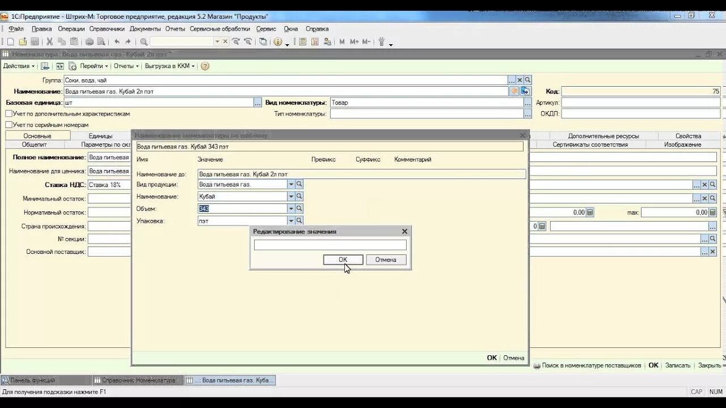The height and width of the screenshot is (408, 726).
Task: Clear the toolbar search field with X
Action: [x=225, y=41]
